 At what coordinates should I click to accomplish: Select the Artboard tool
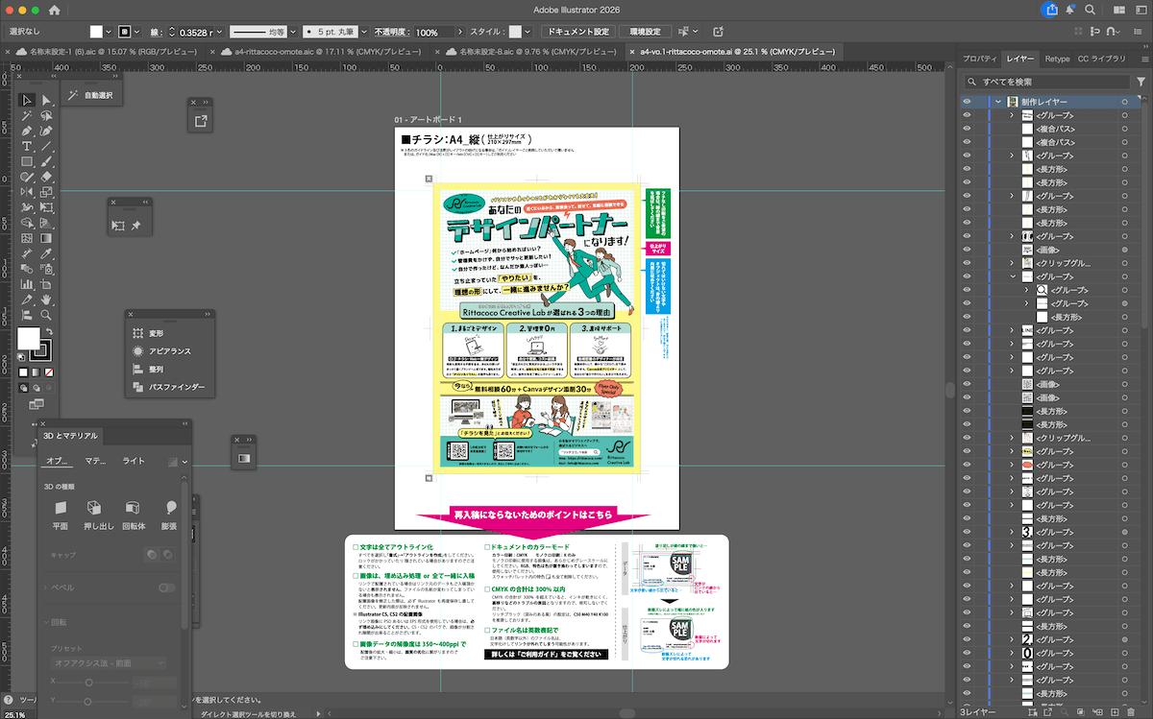[x=45, y=284]
